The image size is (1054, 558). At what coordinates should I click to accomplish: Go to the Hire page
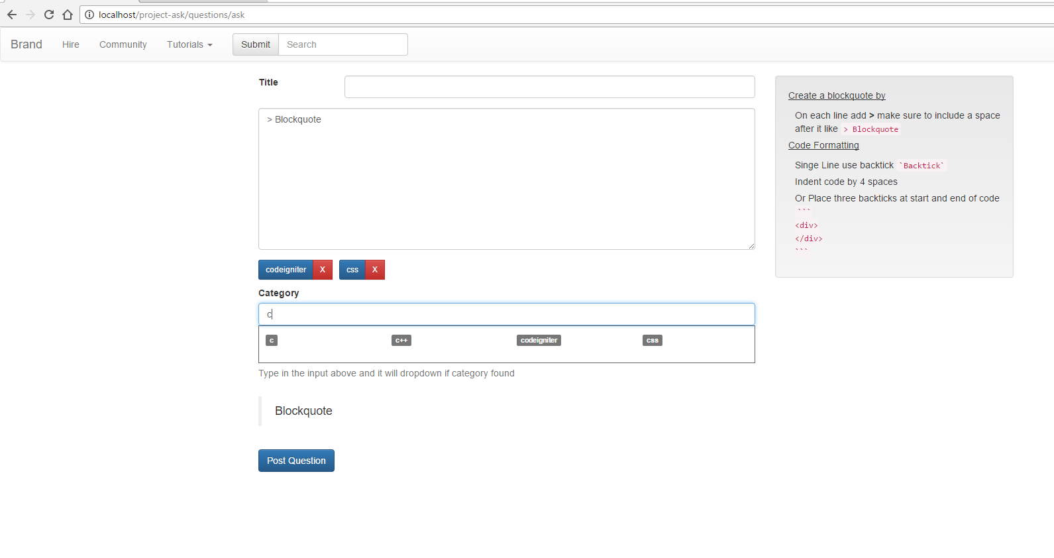point(71,44)
